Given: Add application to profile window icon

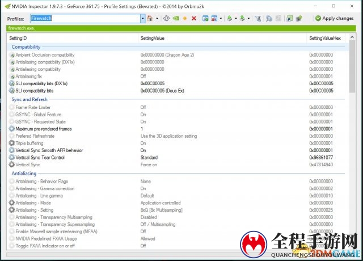Looking at the screenshot, I should point(205,18).
